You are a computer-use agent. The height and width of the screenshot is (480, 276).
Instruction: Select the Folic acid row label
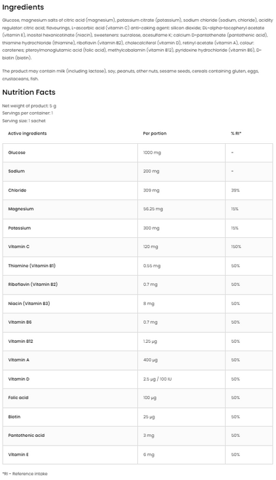(18, 398)
